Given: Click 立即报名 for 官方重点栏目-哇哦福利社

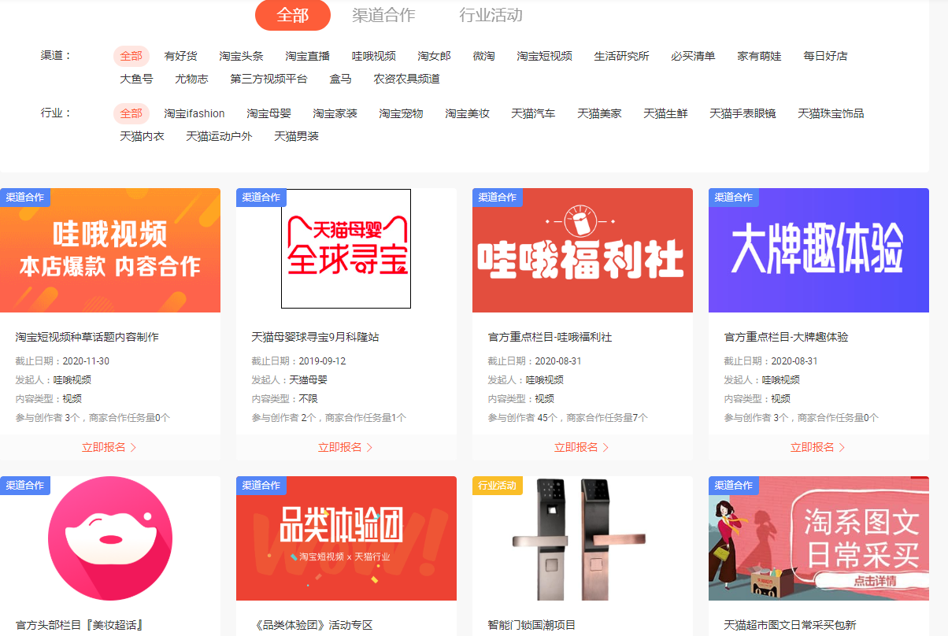Looking at the screenshot, I should (582, 447).
